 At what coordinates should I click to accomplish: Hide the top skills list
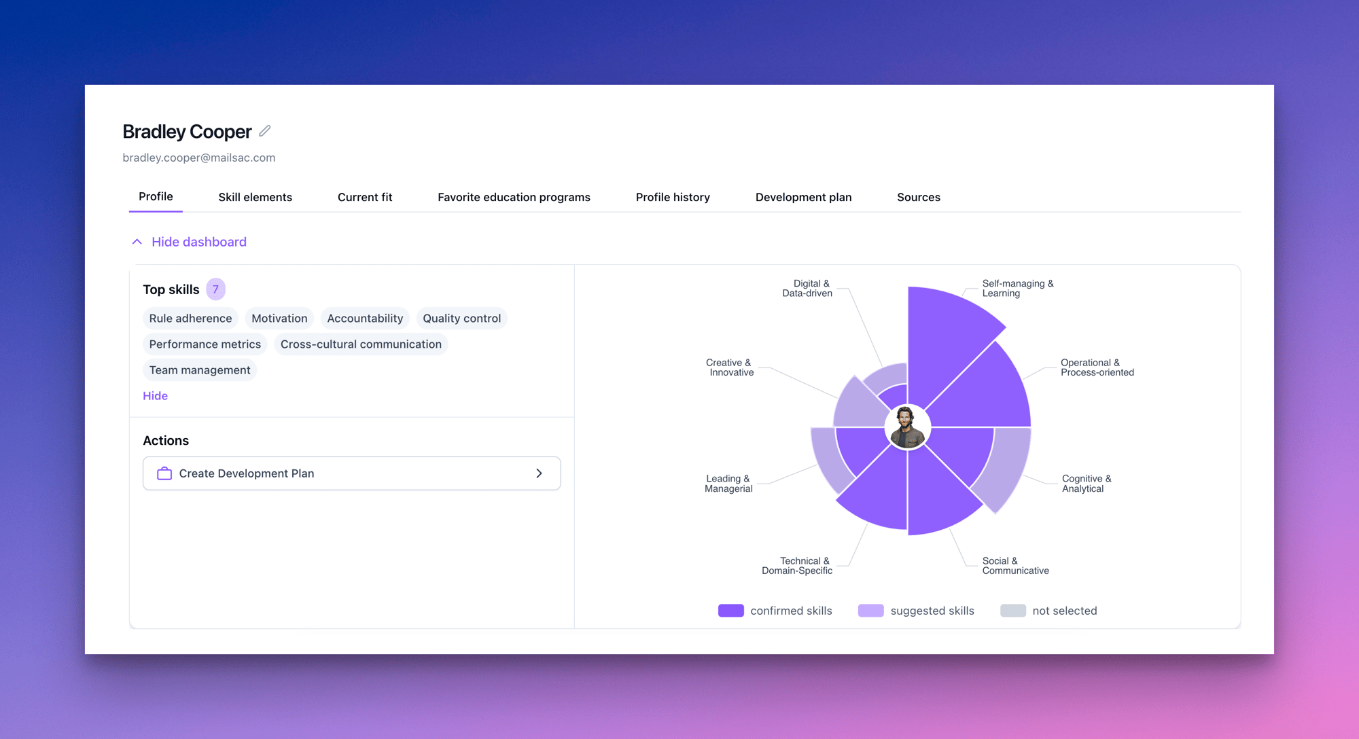(x=155, y=396)
